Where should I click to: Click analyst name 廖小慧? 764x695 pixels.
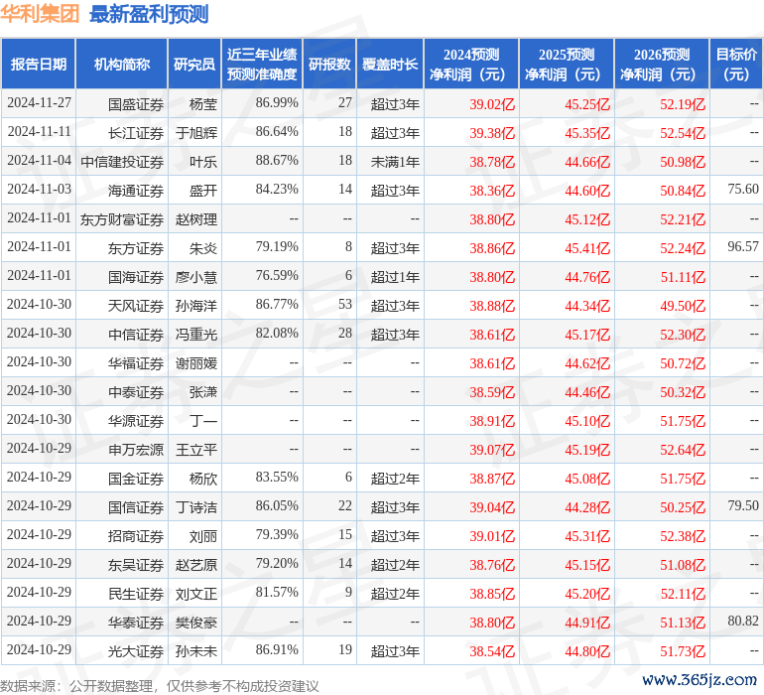click(196, 277)
